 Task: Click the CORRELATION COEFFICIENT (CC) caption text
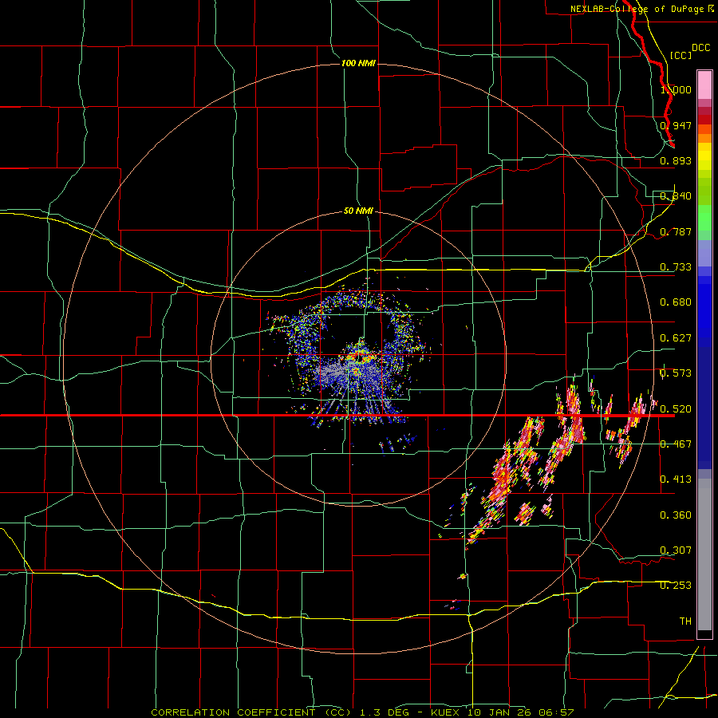pyautogui.click(x=251, y=712)
